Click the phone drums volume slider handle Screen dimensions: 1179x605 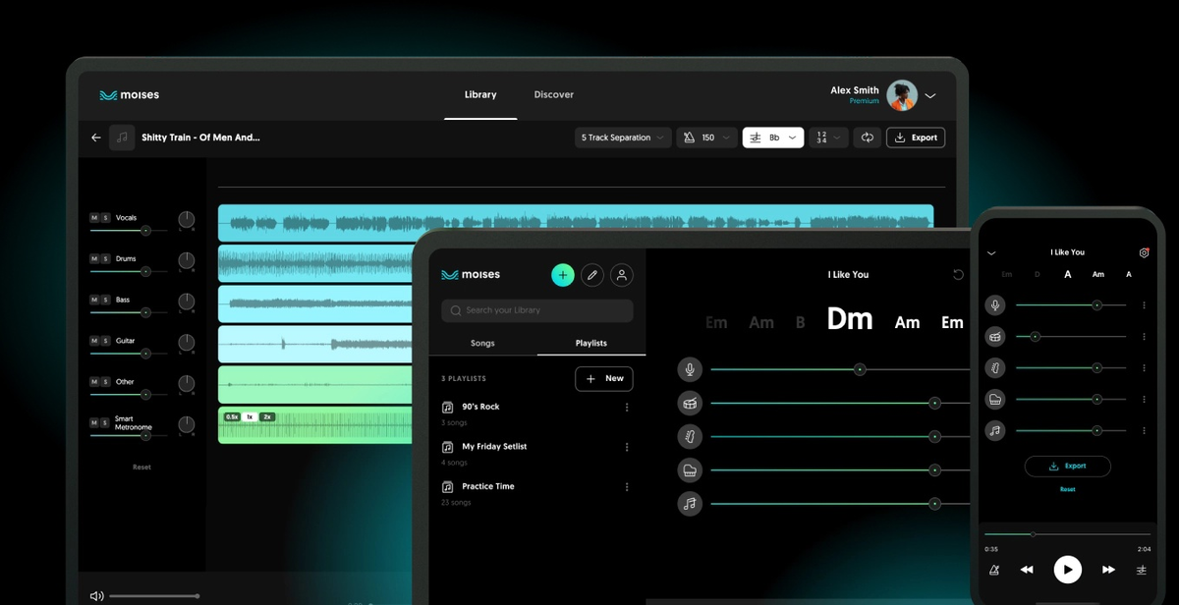1035,337
